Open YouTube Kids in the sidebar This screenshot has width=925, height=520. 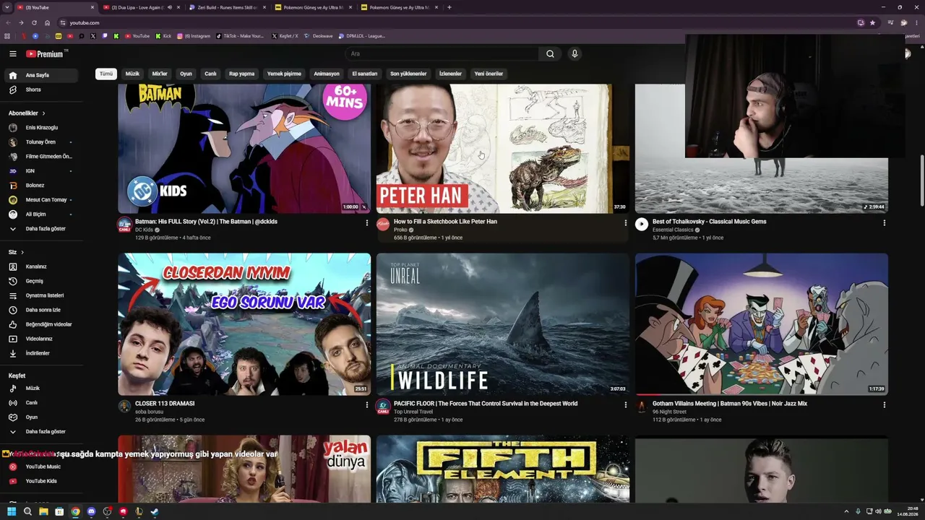pos(42,481)
